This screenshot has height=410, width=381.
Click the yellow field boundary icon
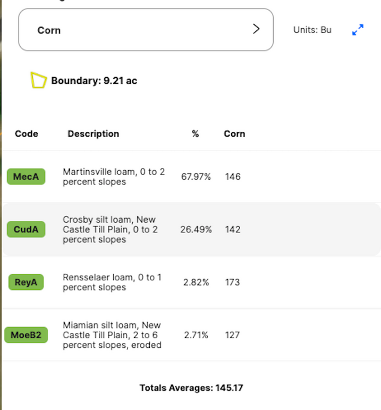pos(38,80)
